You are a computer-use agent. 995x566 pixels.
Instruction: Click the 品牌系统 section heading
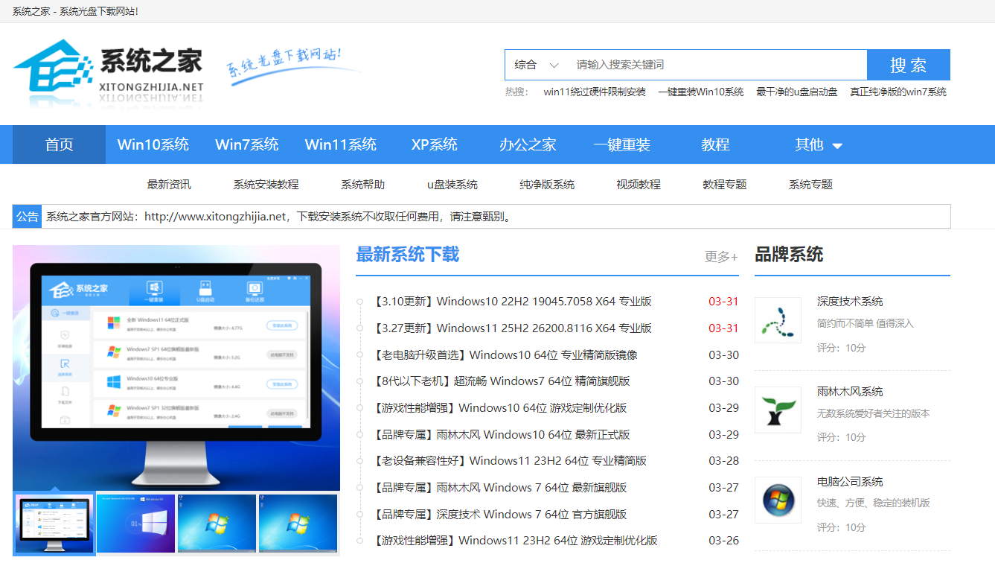tap(789, 255)
